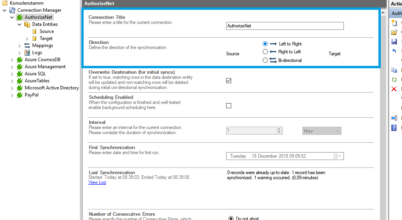Select Microsoft Active Directory in the tree

pos(51,88)
